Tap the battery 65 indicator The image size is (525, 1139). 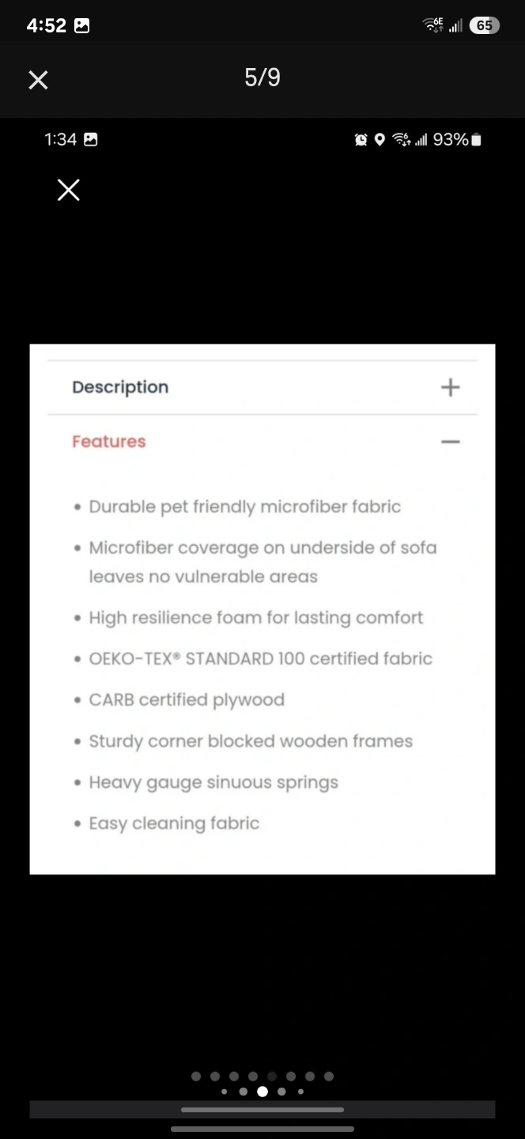484,25
